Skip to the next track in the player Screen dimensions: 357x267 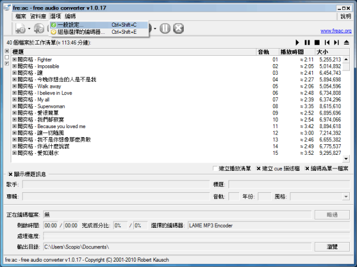click(337, 43)
